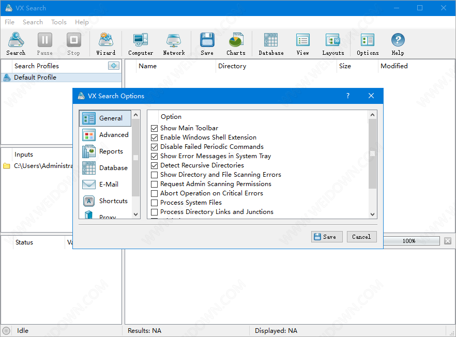Click the View toolbar icon
This screenshot has width=456, height=337.
point(303,44)
